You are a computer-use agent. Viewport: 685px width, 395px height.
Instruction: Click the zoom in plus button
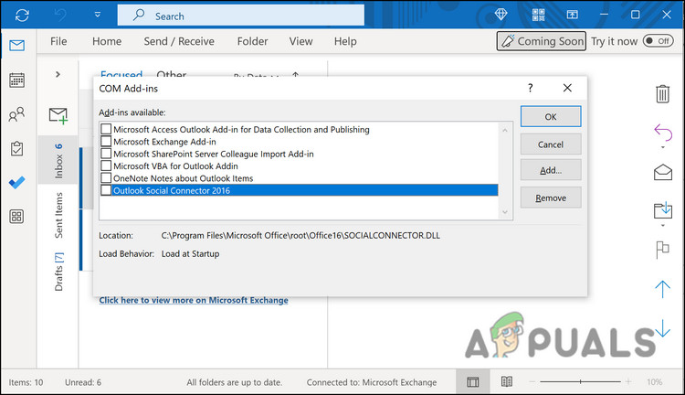click(628, 382)
